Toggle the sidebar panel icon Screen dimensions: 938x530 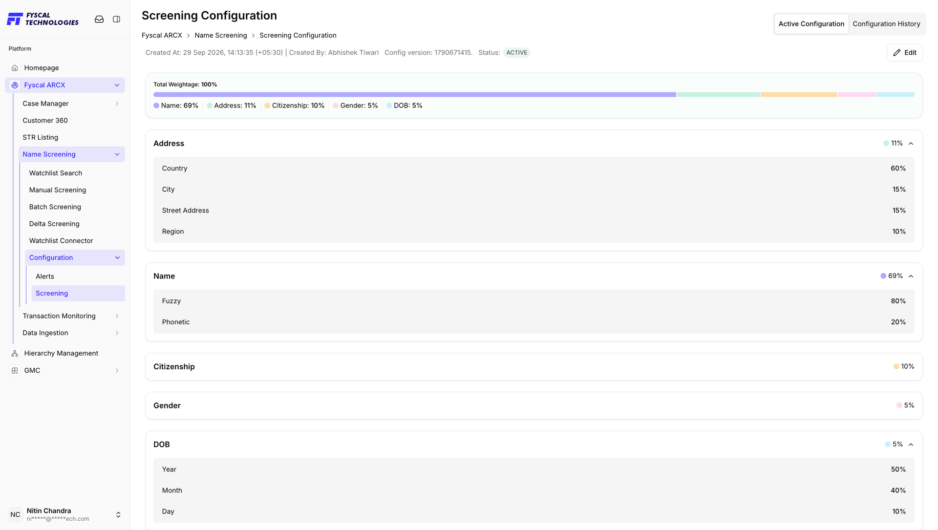(116, 19)
